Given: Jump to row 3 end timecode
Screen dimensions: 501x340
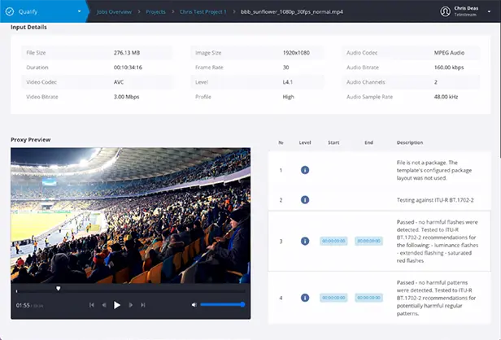Looking at the screenshot, I should 368,241.
